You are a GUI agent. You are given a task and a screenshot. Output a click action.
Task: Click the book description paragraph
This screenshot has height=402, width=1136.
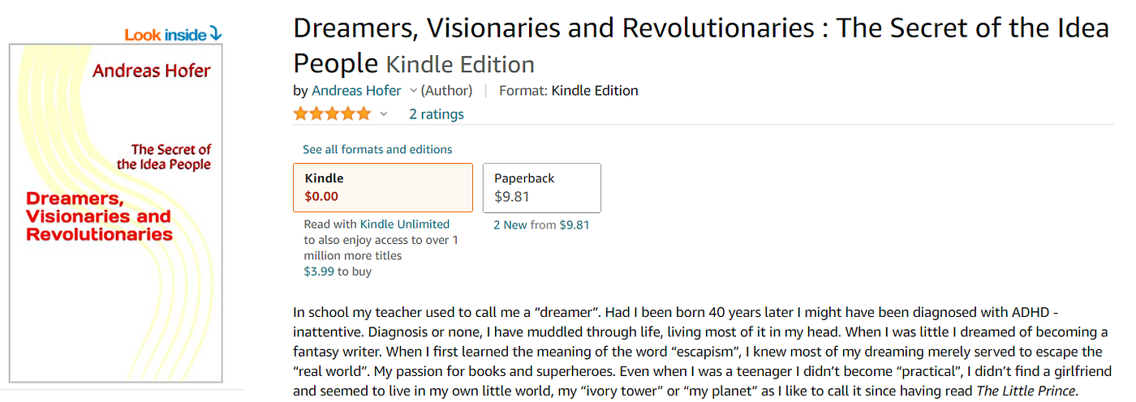point(698,352)
